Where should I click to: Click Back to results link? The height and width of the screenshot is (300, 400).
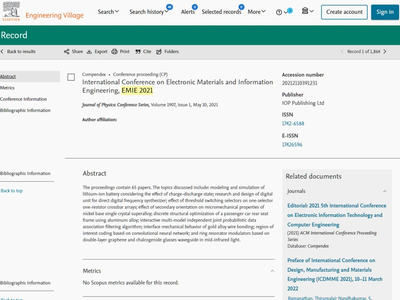click(21, 52)
